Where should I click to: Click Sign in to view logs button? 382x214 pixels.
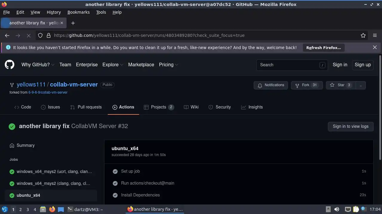(x=351, y=126)
